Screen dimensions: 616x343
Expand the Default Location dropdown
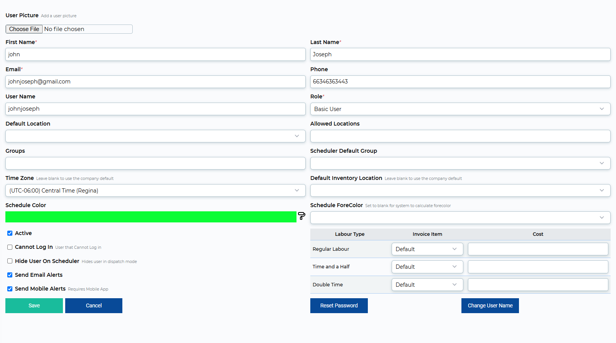(x=155, y=136)
